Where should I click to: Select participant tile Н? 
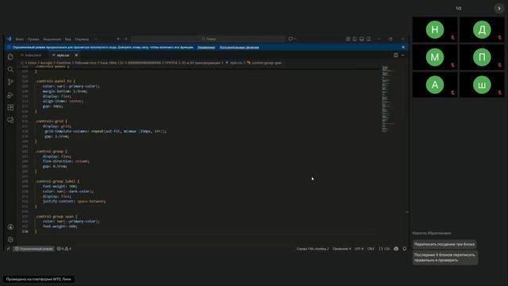[x=435, y=29]
